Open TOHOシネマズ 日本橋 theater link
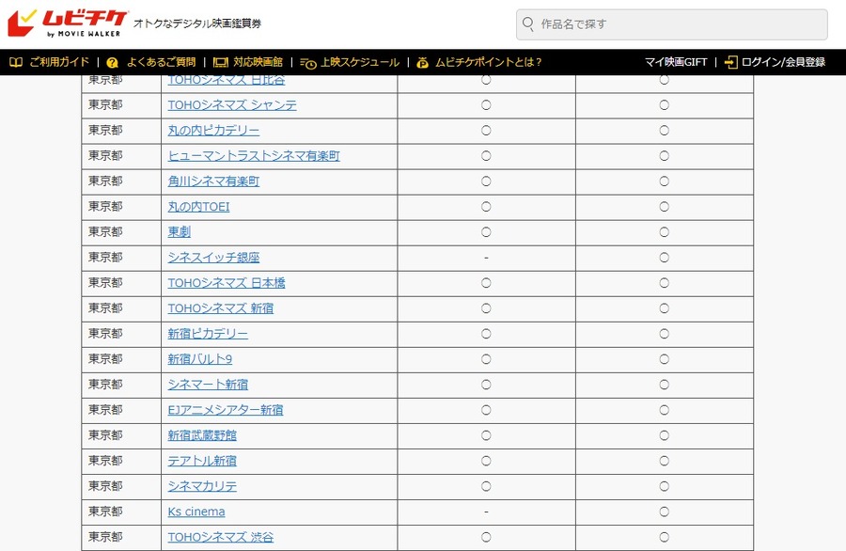Image resolution: width=846 pixels, height=551 pixels. pos(227,283)
